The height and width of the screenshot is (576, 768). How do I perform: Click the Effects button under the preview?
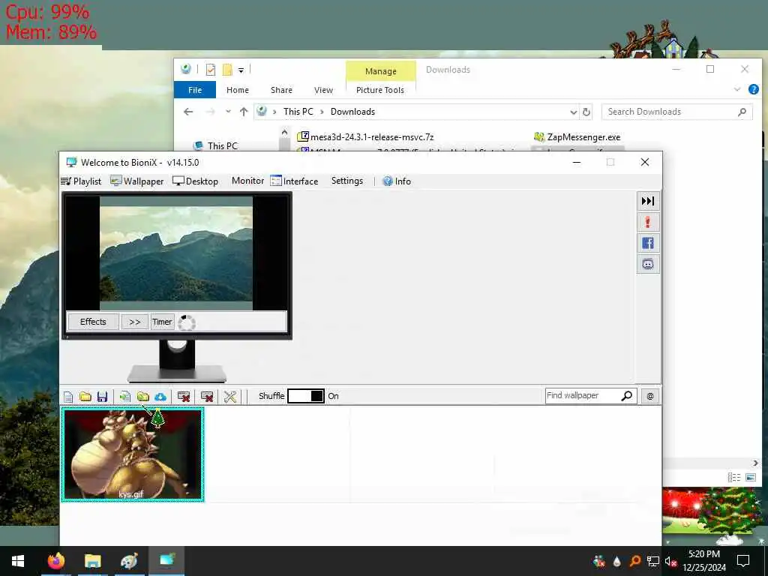pyautogui.click(x=93, y=322)
